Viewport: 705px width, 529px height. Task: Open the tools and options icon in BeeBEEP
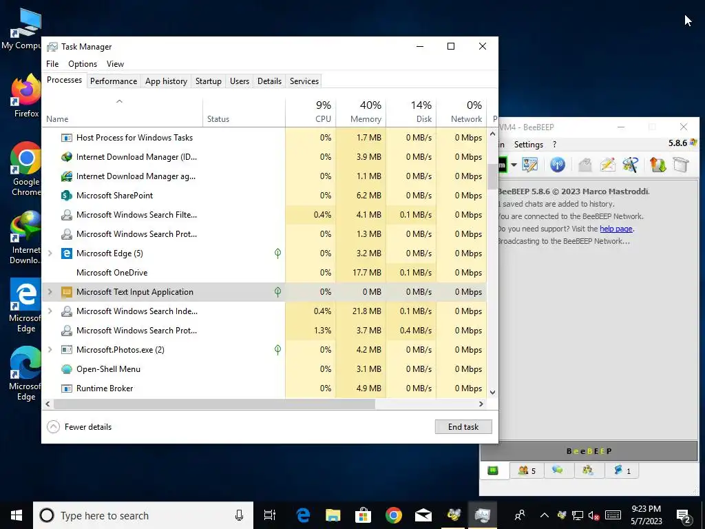(x=631, y=165)
